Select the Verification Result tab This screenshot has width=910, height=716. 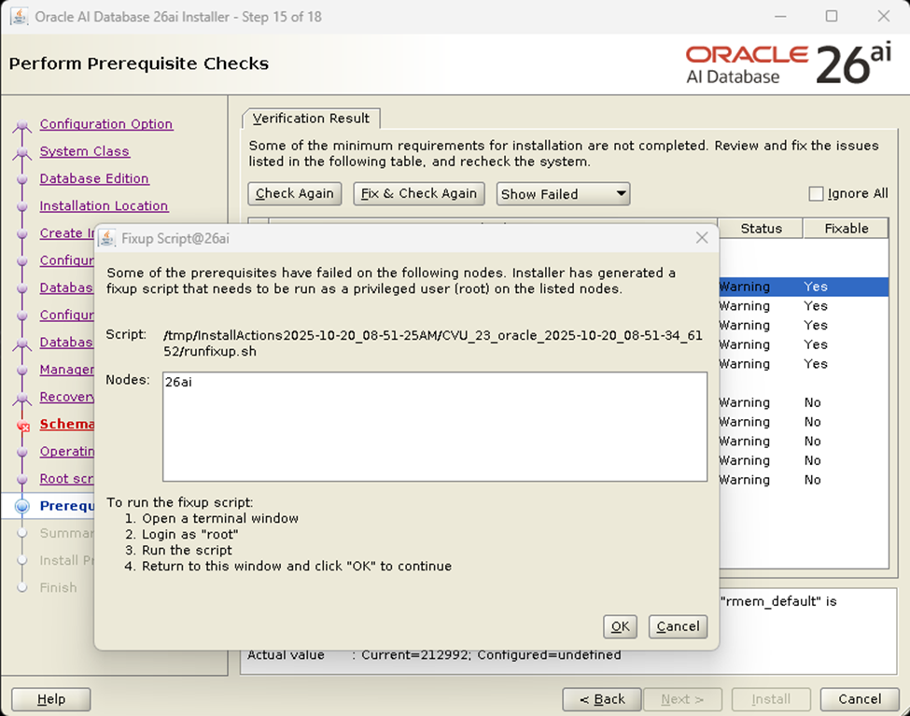point(311,119)
